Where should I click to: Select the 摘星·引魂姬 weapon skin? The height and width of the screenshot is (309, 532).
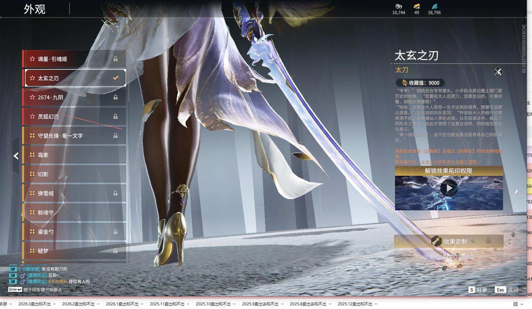pos(74,59)
